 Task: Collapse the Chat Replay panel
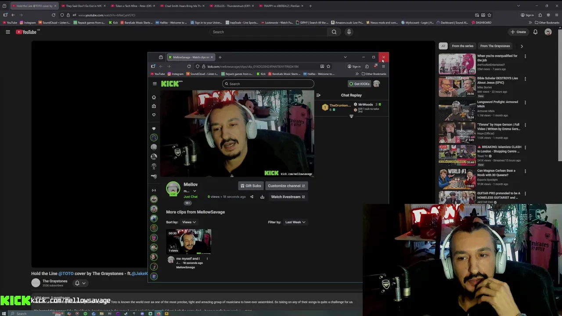pyautogui.click(x=318, y=95)
